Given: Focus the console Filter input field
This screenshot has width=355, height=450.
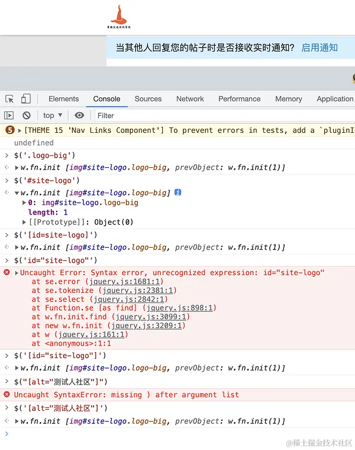Looking at the screenshot, I should click(x=225, y=116).
